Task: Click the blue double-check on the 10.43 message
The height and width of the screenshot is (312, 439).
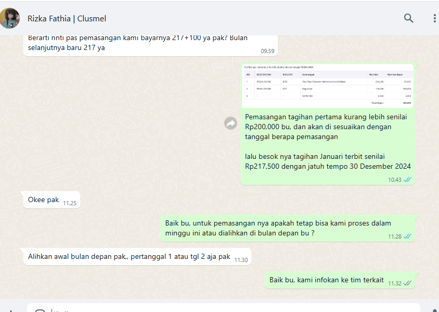Action: click(x=407, y=179)
